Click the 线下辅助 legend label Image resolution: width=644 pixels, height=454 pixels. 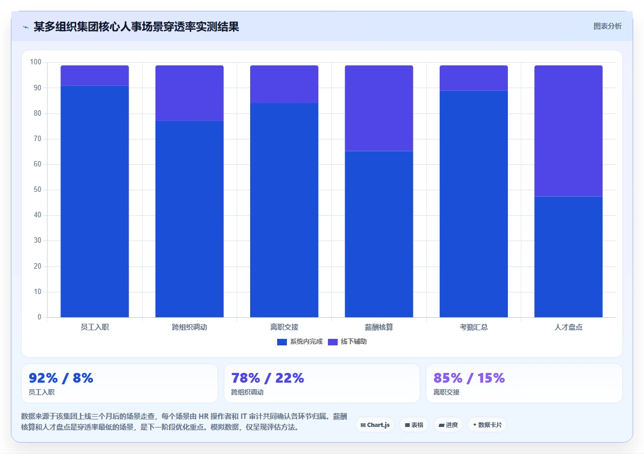coord(354,342)
